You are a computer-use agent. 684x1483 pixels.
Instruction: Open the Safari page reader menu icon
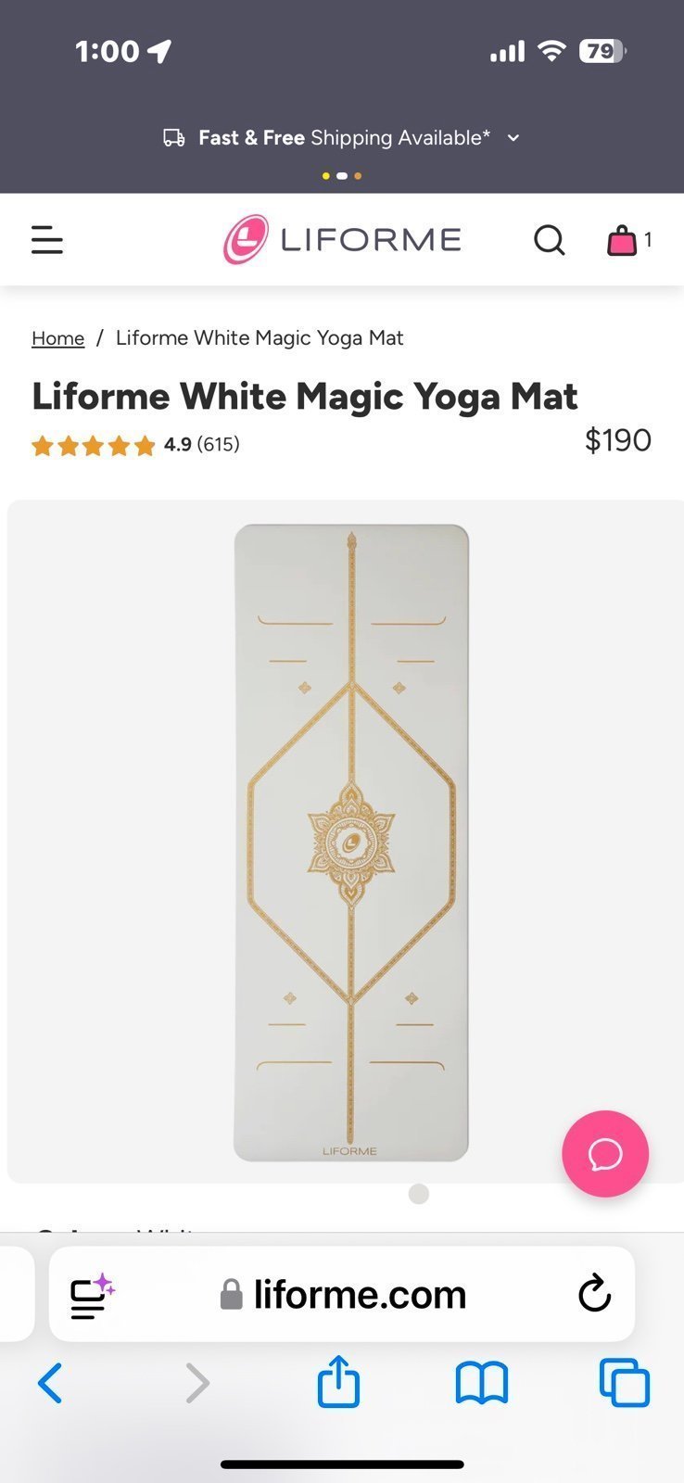(93, 1295)
